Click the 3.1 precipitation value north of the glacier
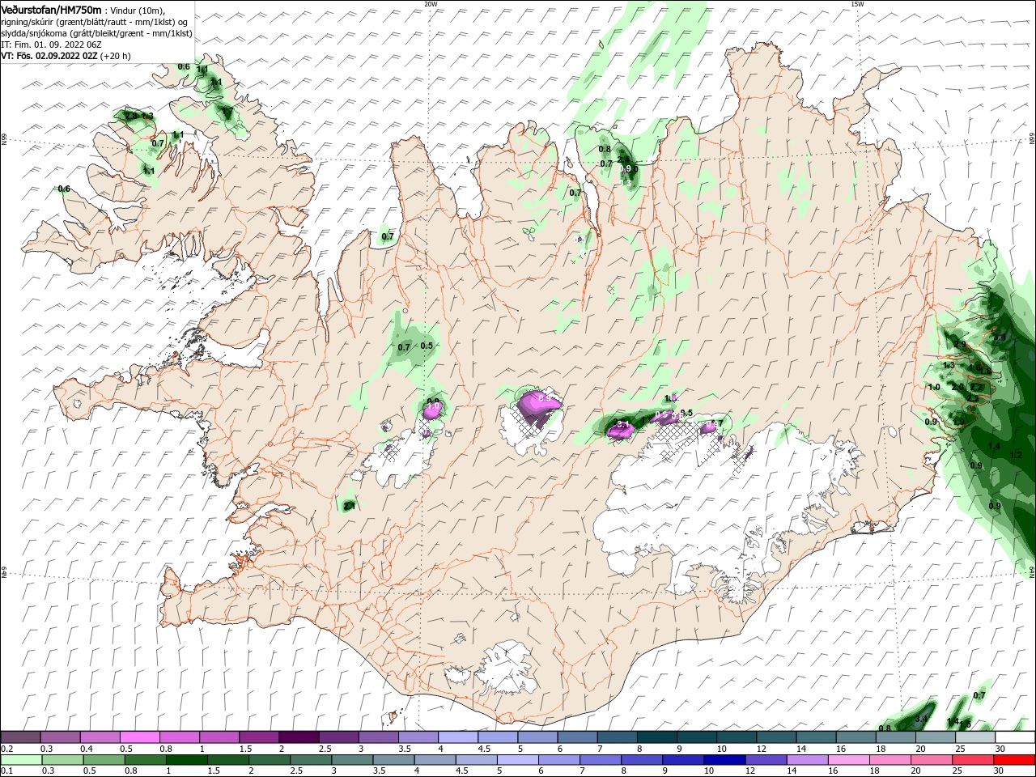The height and width of the screenshot is (777, 1036). (623, 425)
